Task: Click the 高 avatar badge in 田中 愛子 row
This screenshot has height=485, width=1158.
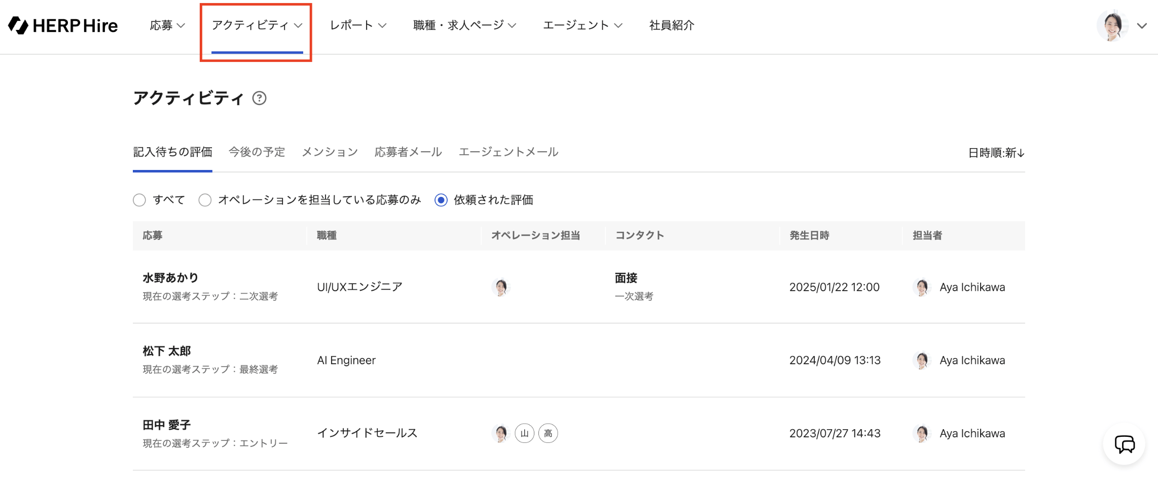Action: (548, 433)
